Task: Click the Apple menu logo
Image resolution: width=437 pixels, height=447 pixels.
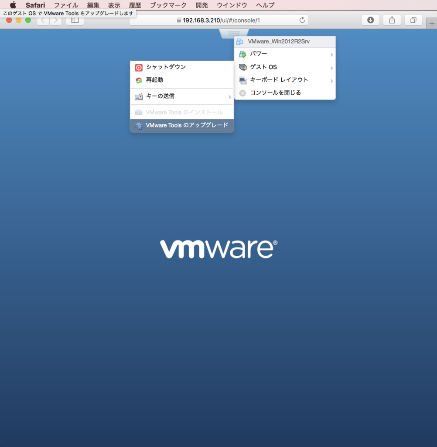Action: pos(13,5)
